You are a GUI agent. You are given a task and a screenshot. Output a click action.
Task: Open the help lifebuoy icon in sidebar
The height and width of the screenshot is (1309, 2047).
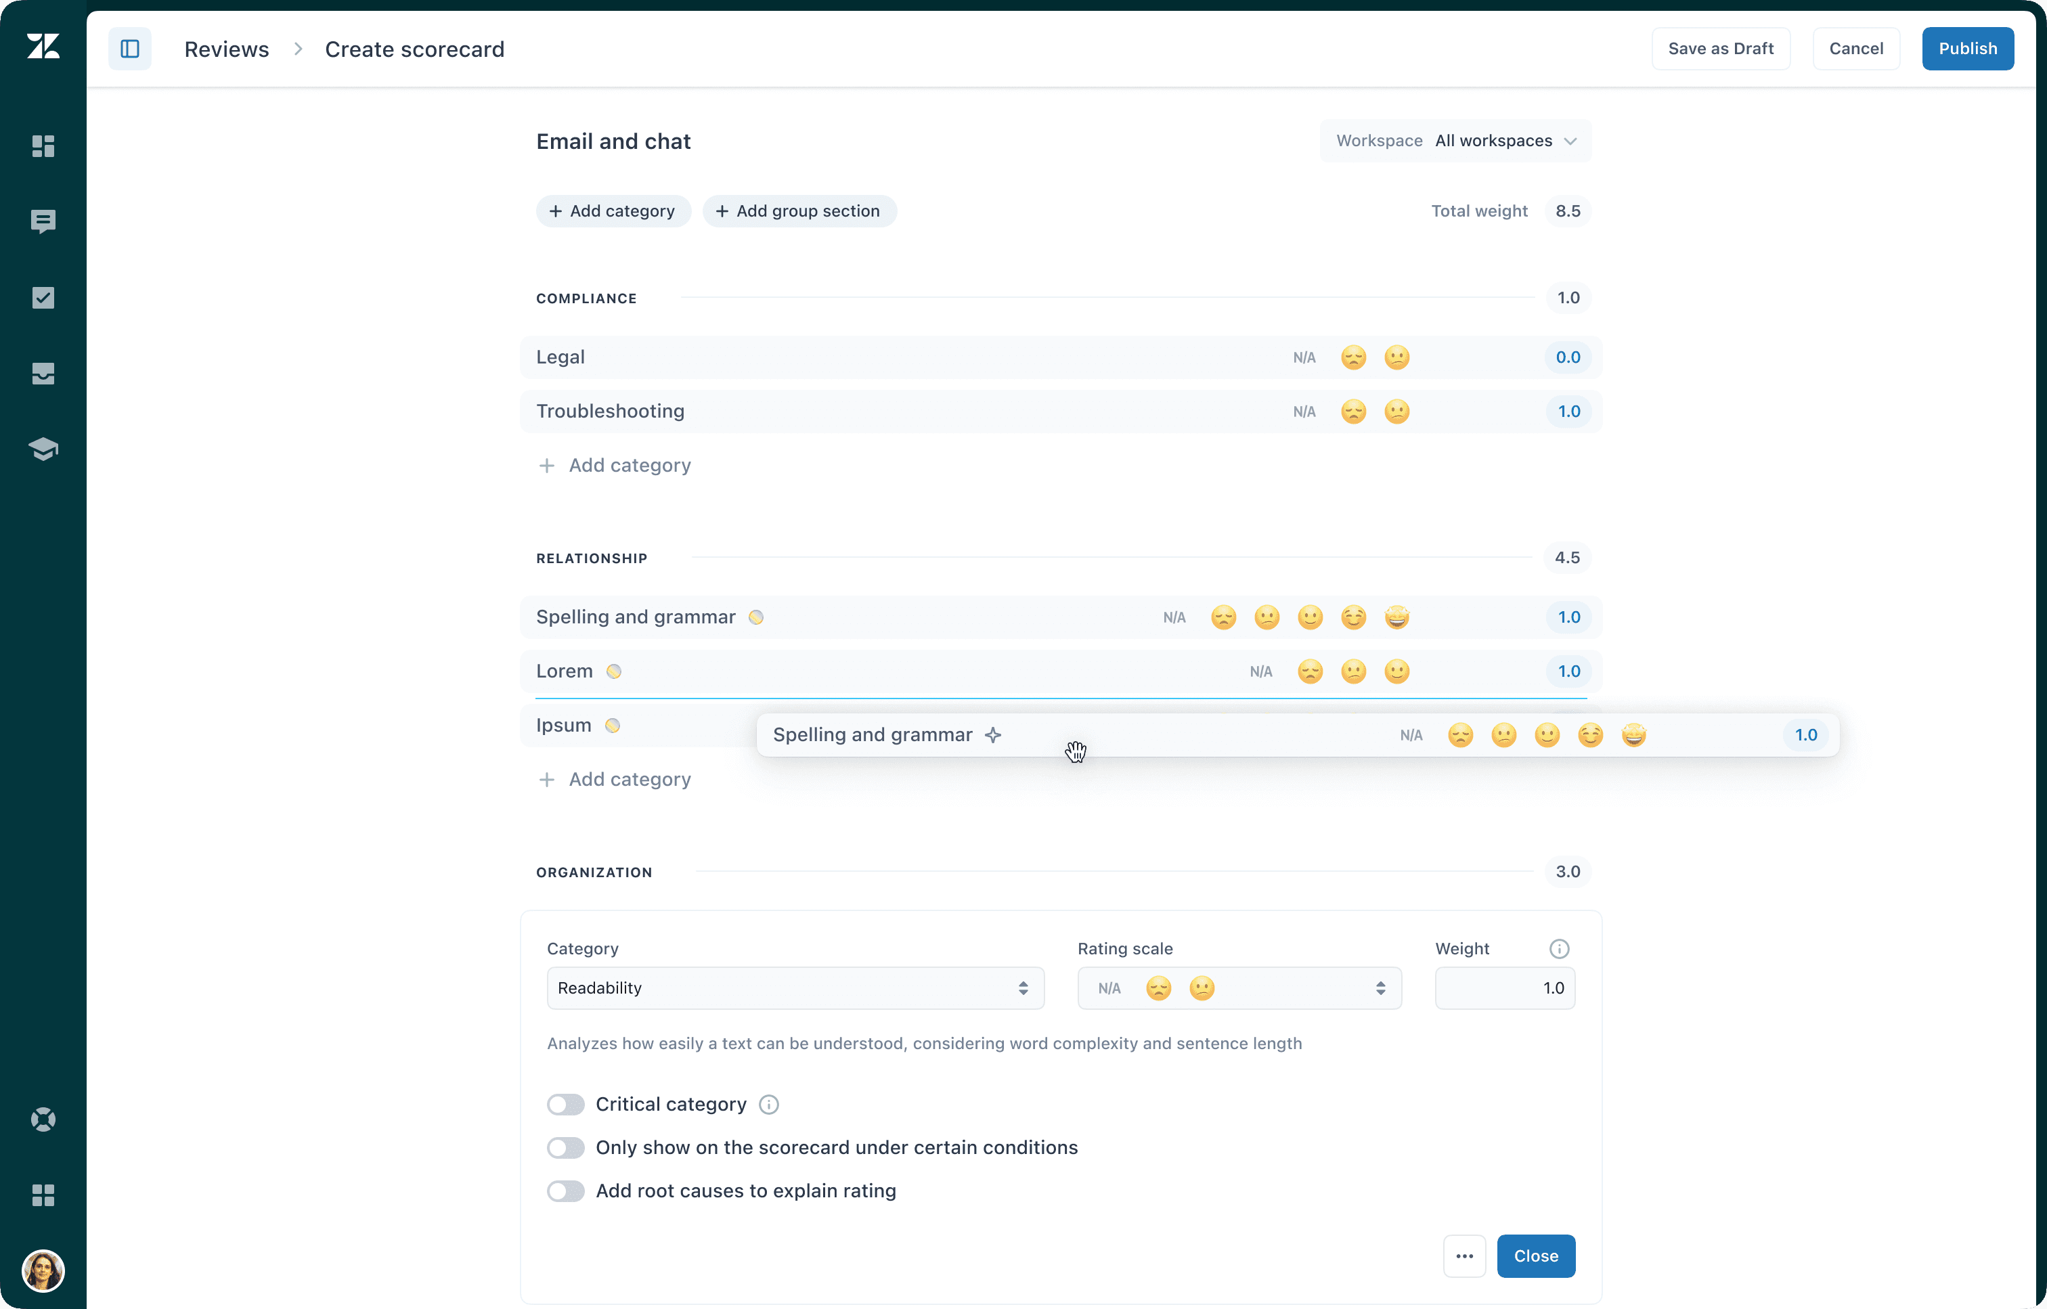(43, 1119)
